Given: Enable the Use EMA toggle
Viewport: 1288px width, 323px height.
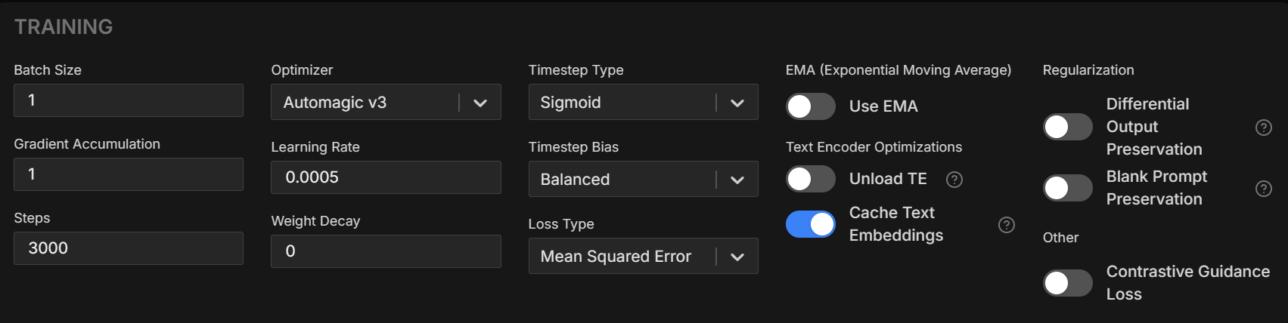Looking at the screenshot, I should (x=811, y=106).
